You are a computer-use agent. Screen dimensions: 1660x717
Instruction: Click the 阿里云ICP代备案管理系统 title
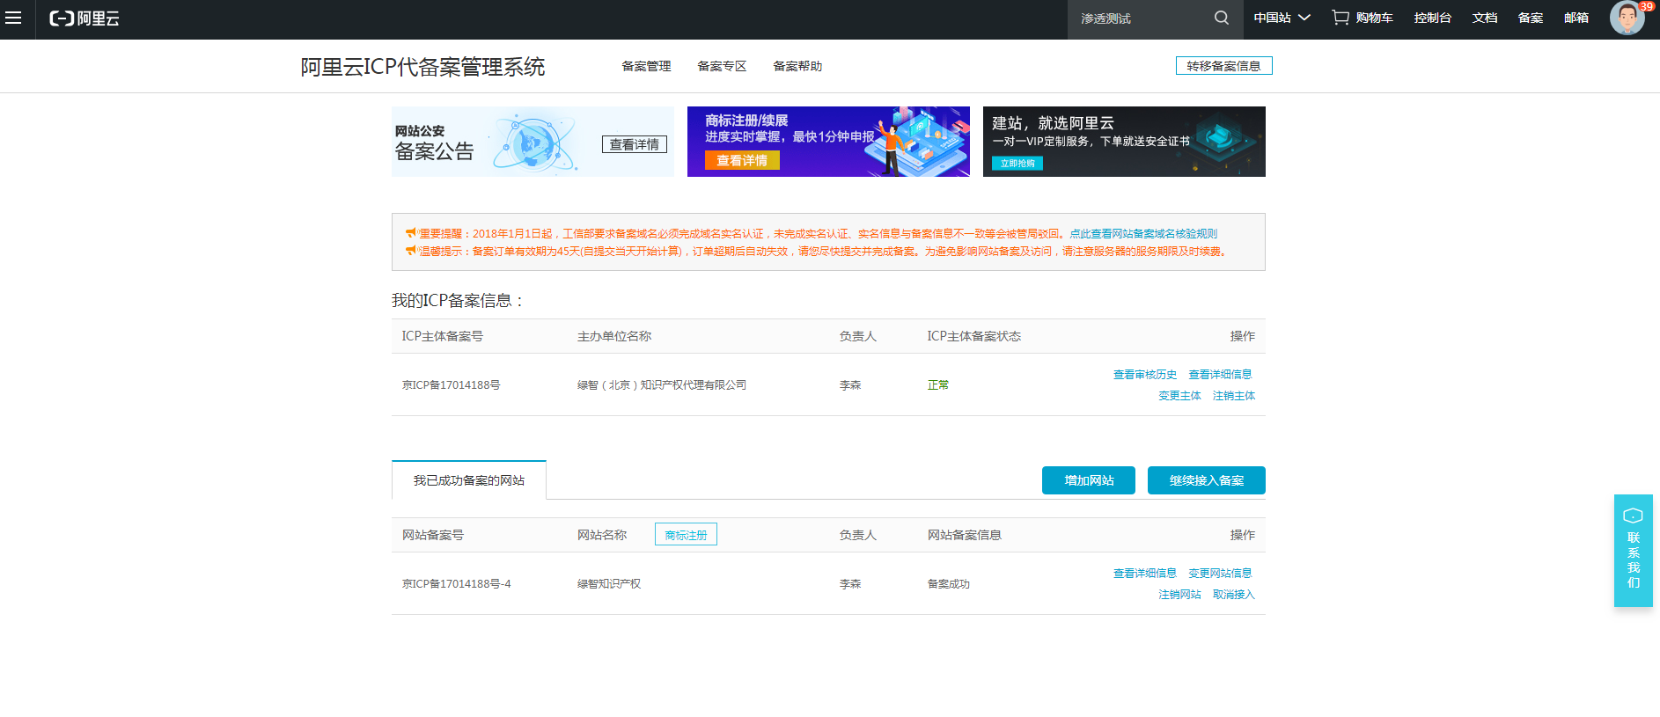point(422,67)
